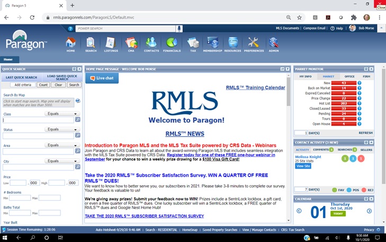Open the City Equals operator dropdown
The image size is (386, 242).
(x=62, y=161)
